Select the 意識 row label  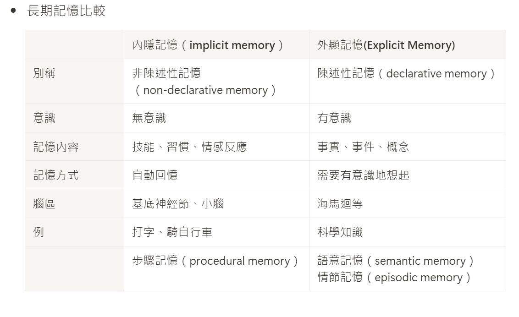point(44,118)
